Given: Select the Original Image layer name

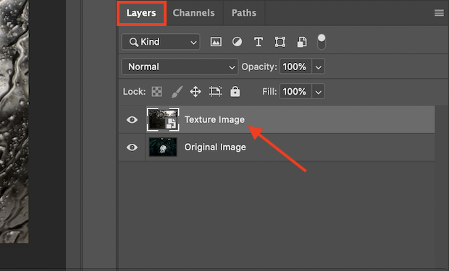Looking at the screenshot, I should (x=215, y=147).
